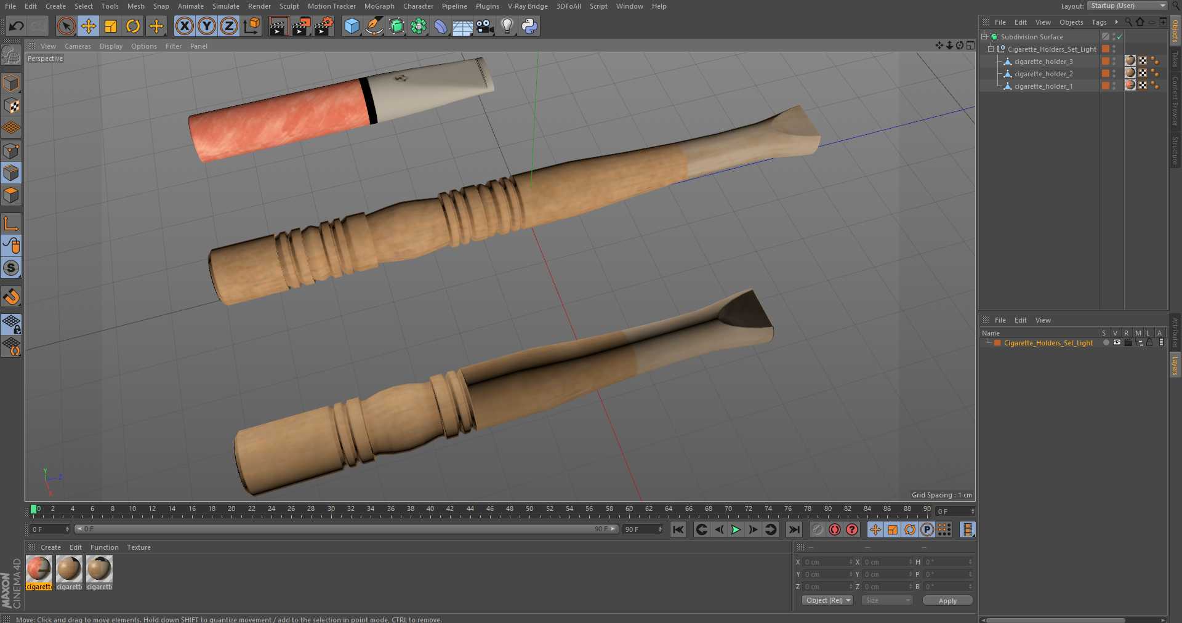Add a cube primitive object
Image resolution: width=1182 pixels, height=623 pixels.
(x=352, y=26)
